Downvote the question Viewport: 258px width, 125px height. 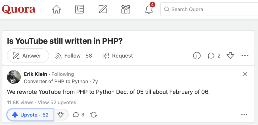230,56
